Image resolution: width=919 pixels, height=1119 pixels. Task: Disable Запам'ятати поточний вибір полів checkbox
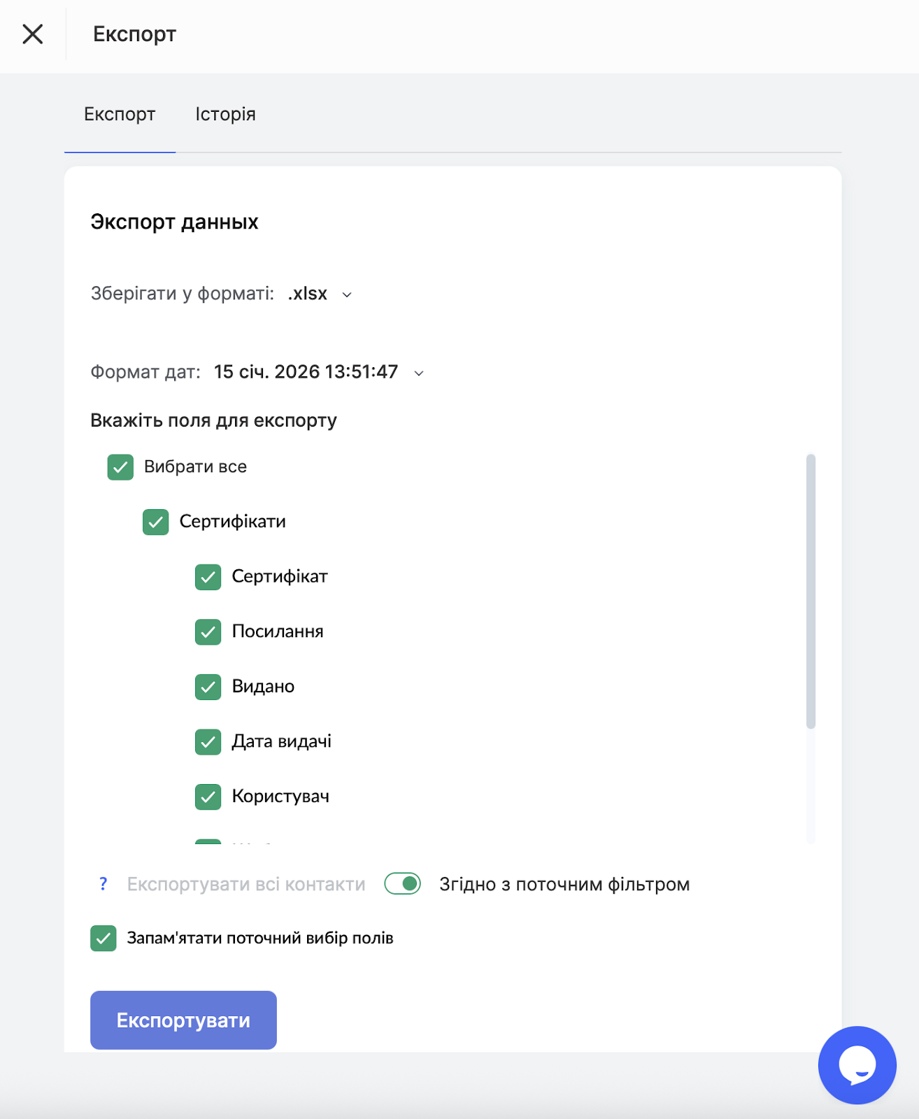coord(104,939)
